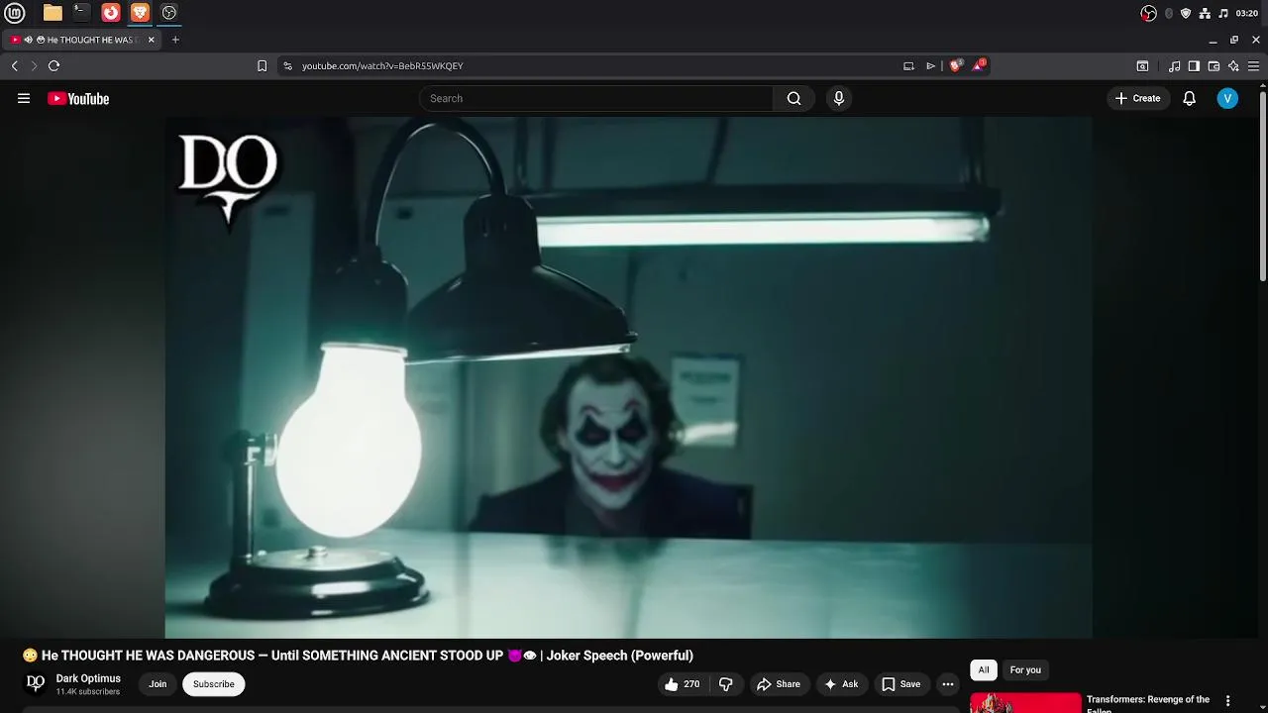Open Brave Rewards triangle icon
This screenshot has height=713, width=1268.
pos(979,65)
